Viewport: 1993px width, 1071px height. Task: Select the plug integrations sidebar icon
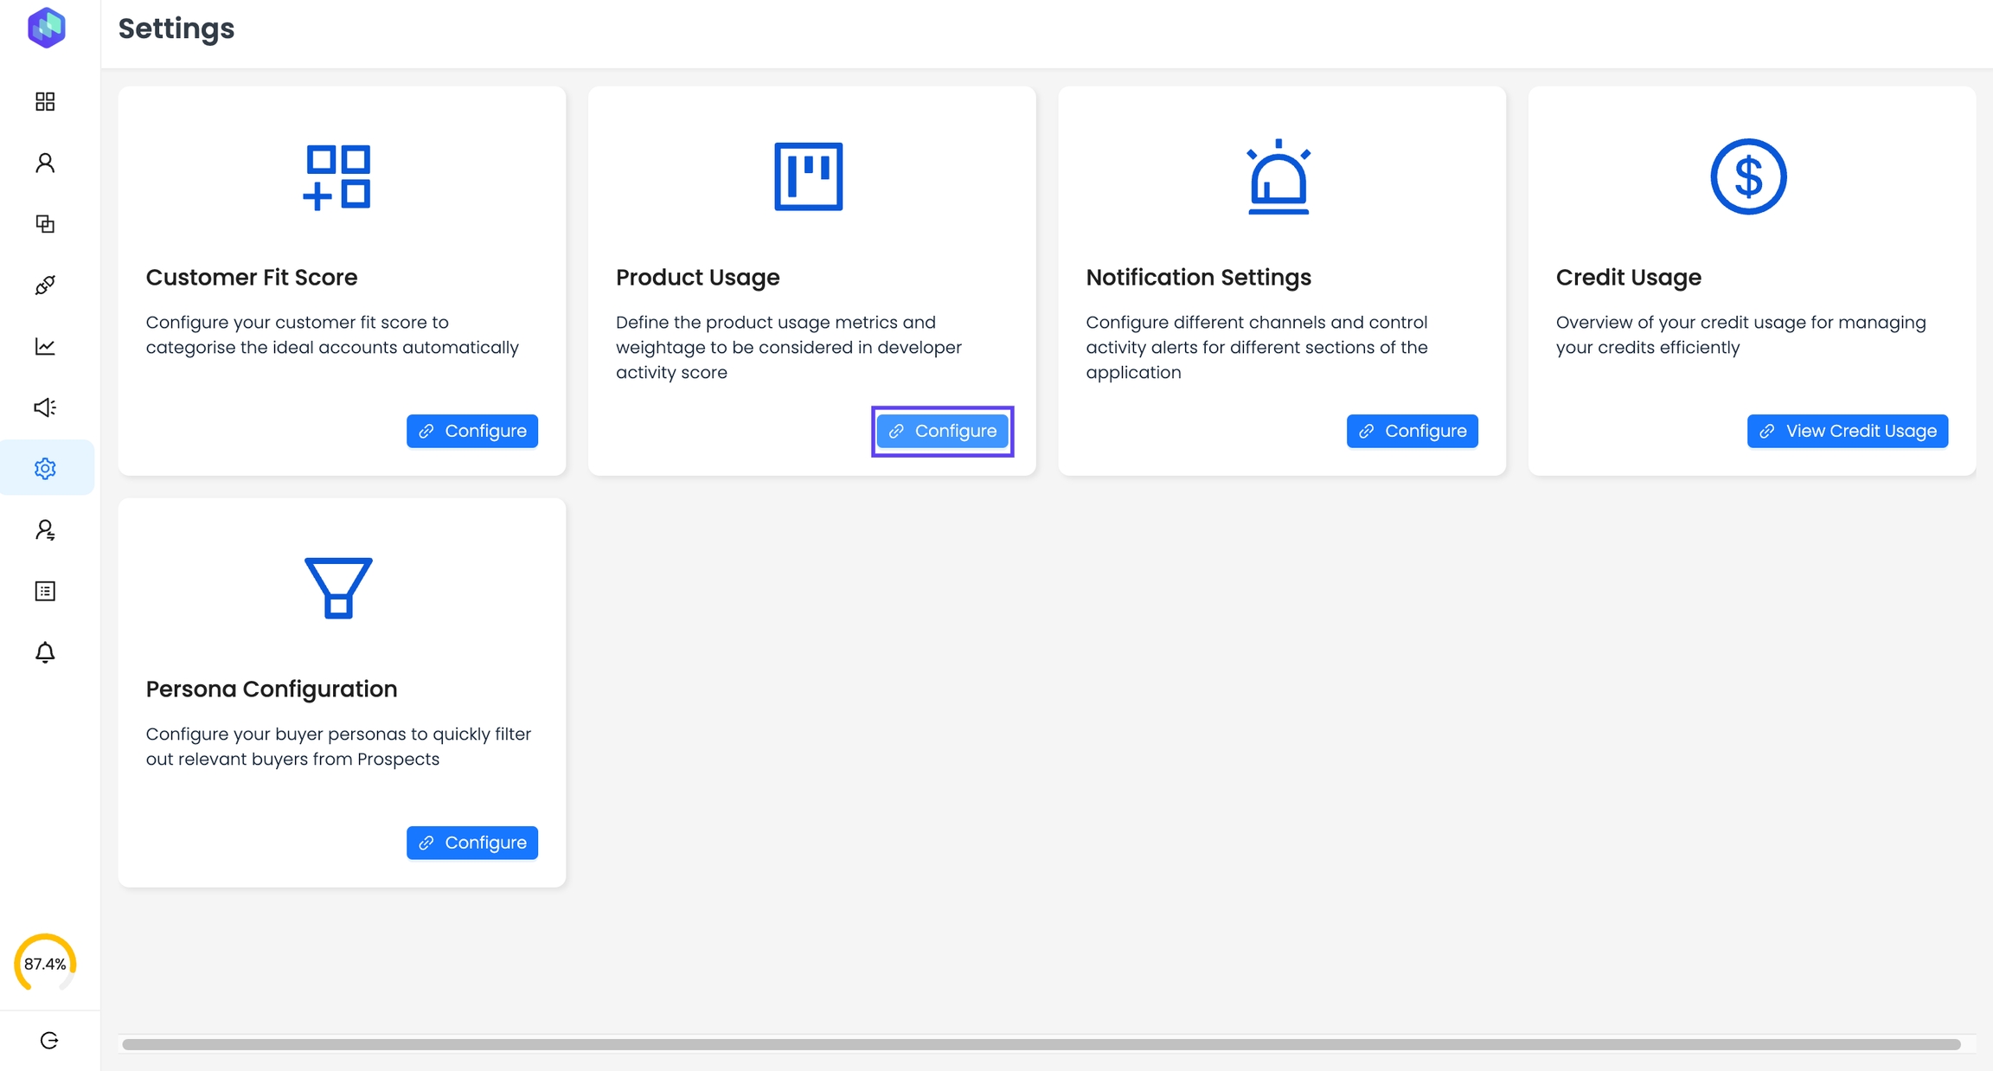pos(45,285)
